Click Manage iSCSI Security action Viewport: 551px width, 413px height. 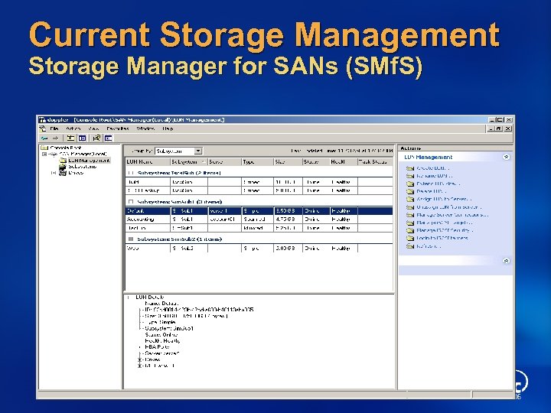445,230
